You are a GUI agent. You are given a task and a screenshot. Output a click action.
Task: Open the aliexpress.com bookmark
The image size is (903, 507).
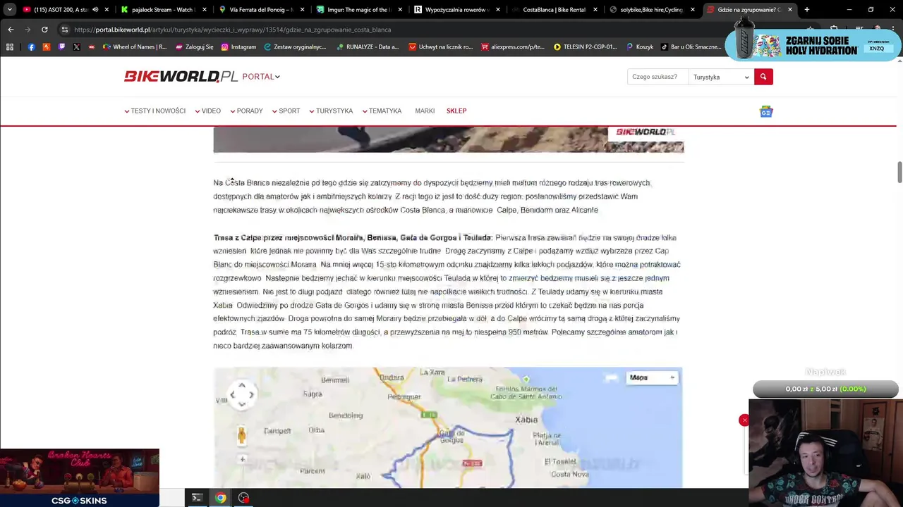click(x=512, y=46)
